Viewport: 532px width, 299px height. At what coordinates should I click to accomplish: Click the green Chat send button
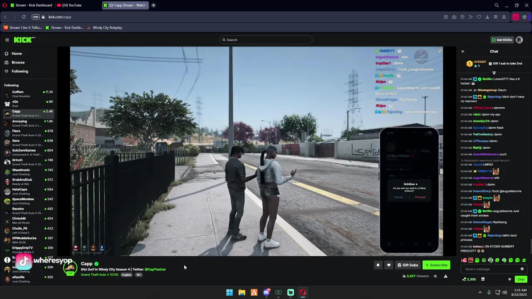tap(521, 279)
